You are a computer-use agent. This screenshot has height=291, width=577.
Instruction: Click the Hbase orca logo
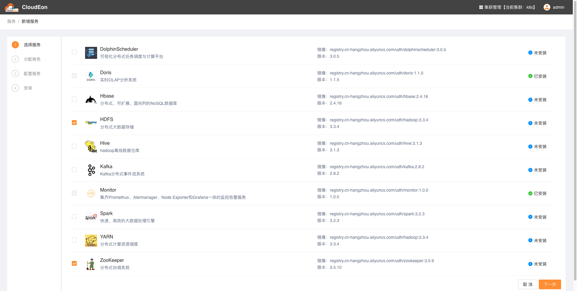[91, 100]
